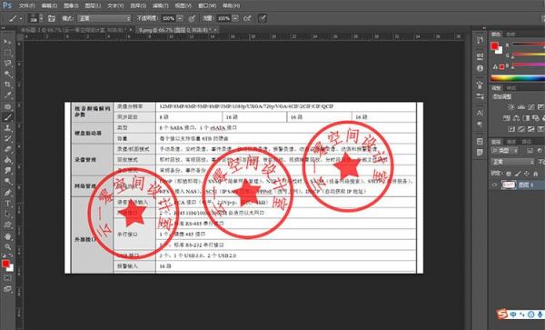Screen dimensions: 545x330
Task: Select the Eraser tool
Action: click(7, 149)
